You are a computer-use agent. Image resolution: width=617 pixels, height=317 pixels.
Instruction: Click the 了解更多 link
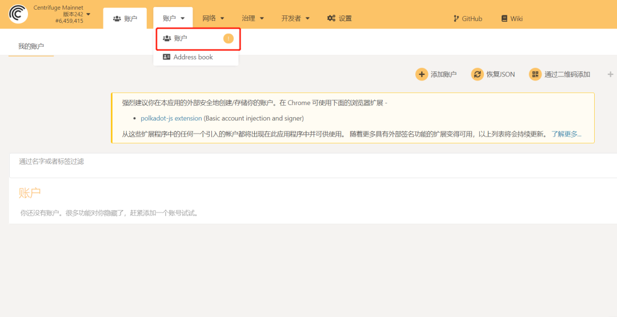(x=566, y=134)
